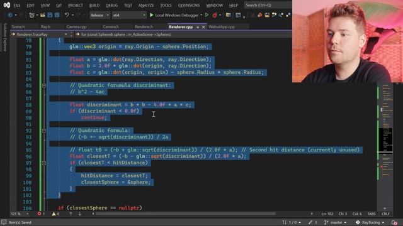Open the TOOLS menu

click(x=166, y=6)
